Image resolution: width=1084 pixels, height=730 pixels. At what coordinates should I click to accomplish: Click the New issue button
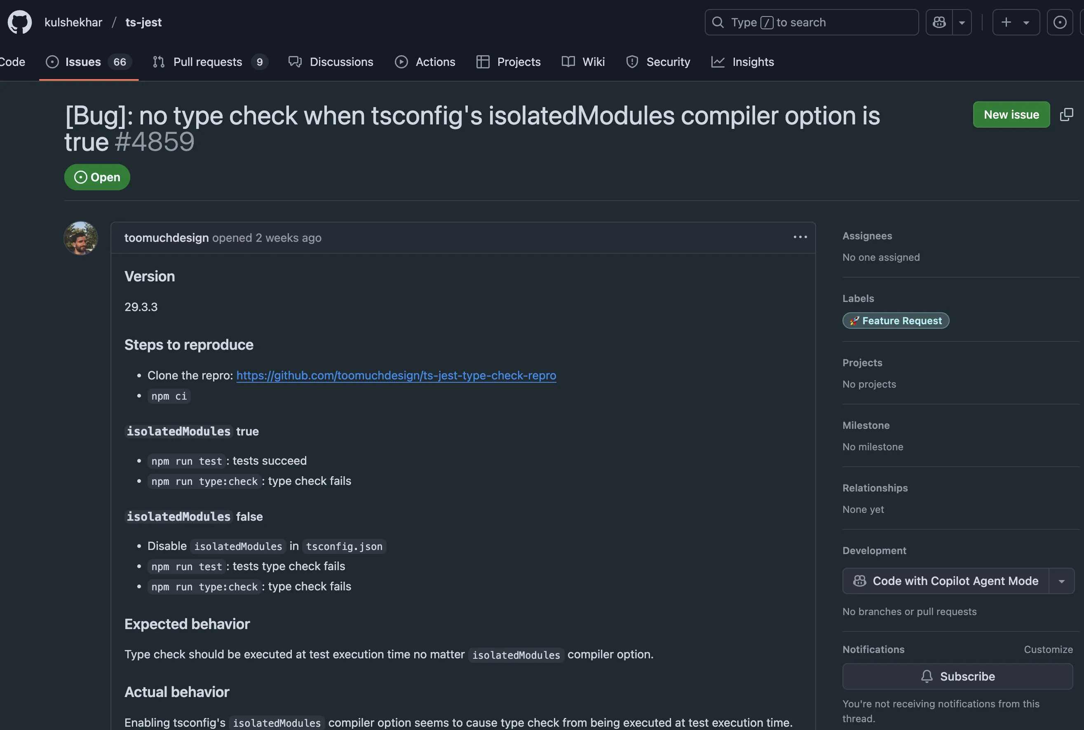click(x=1011, y=115)
